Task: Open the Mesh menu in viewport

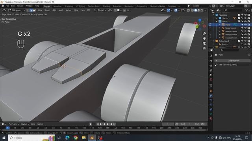Action: click(x=61, y=10)
